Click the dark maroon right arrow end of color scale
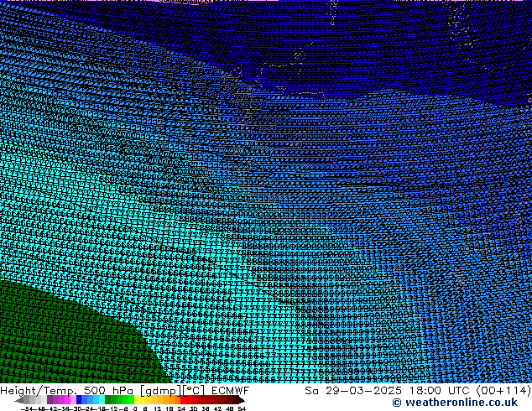The width and height of the screenshot is (532, 411). [242, 400]
